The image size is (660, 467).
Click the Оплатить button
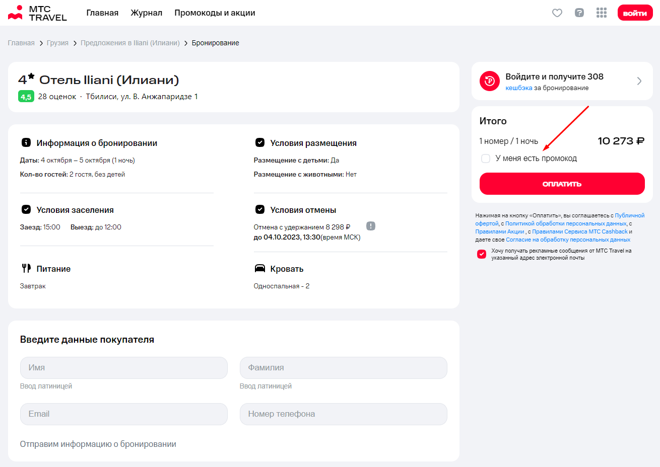[x=562, y=184]
